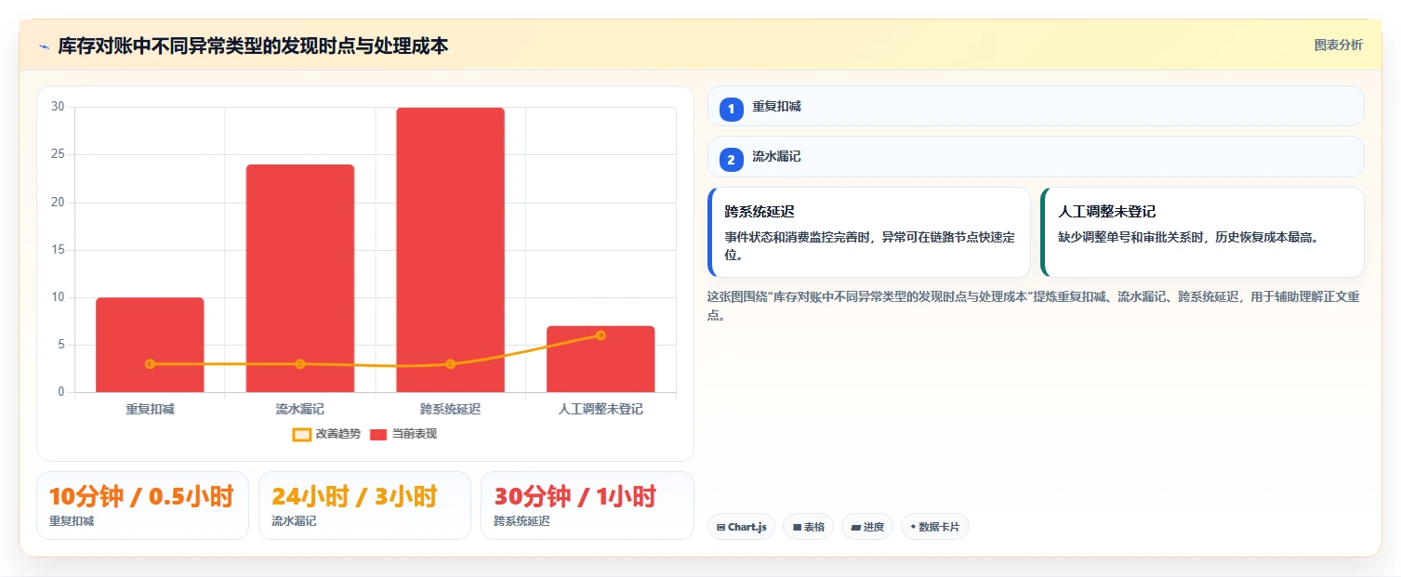Click the number 1 badge icon
The image size is (1401, 577).
click(x=731, y=109)
